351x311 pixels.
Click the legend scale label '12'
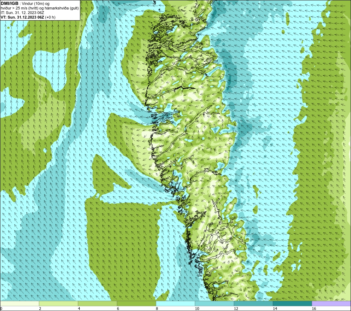coord(236,309)
